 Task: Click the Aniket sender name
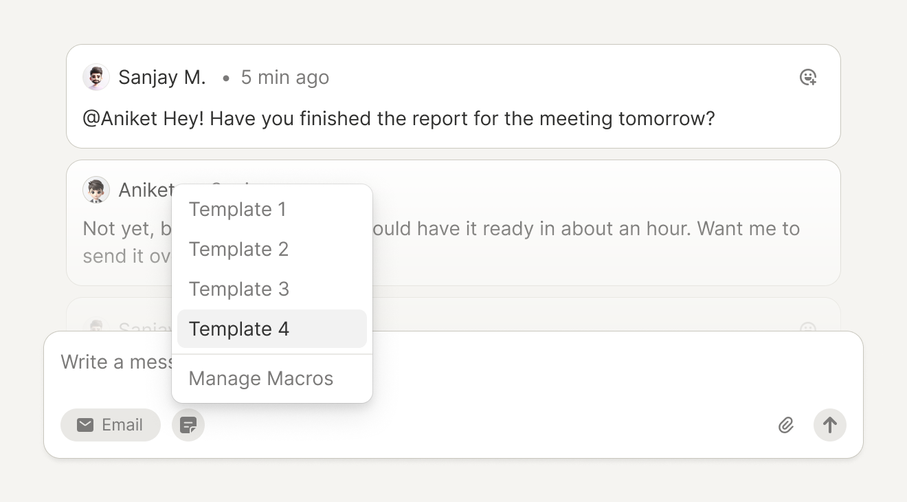pos(146,190)
